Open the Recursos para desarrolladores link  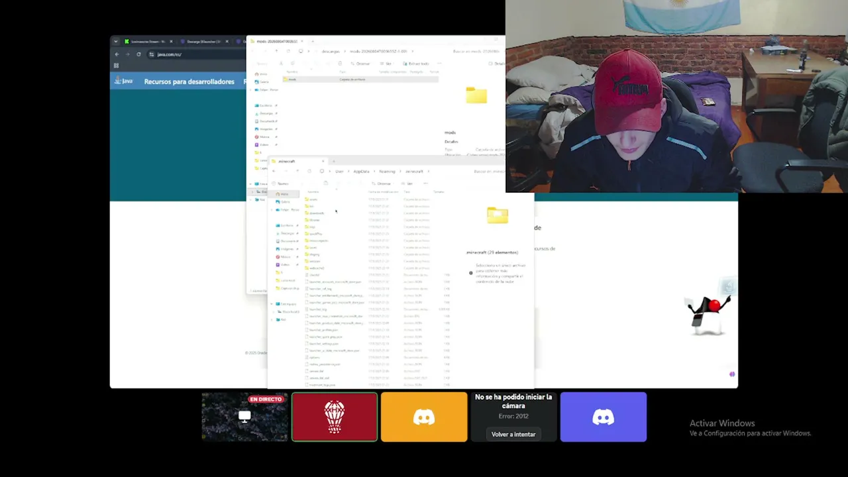click(x=189, y=81)
